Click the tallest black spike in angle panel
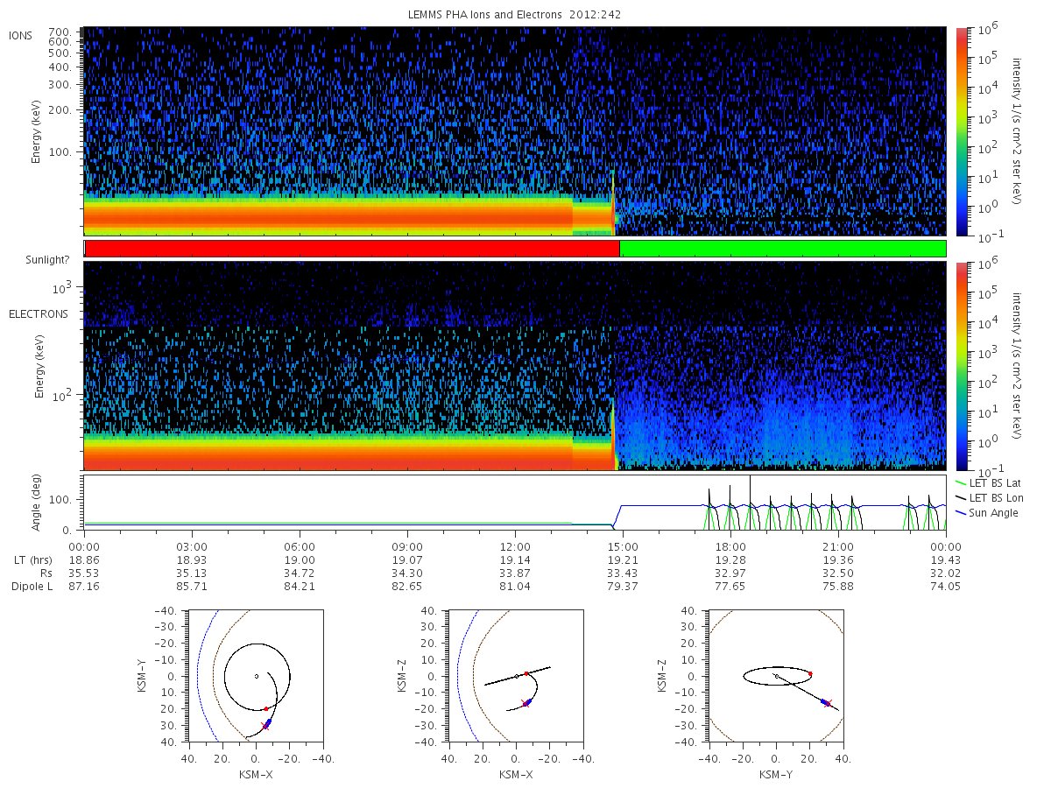The image size is (1051, 788). 750,502
